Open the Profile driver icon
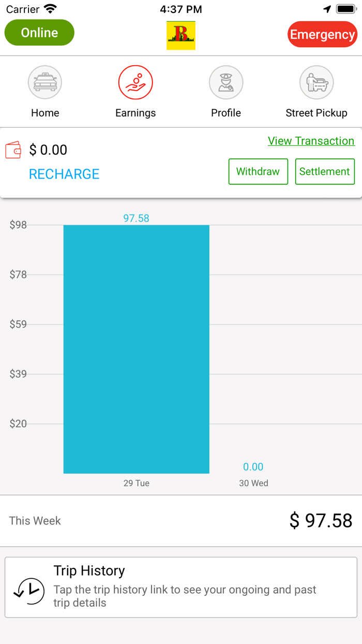 [x=226, y=82]
